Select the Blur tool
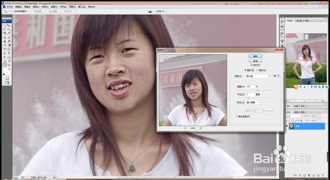This screenshot has width=330, height=180. point(5,49)
